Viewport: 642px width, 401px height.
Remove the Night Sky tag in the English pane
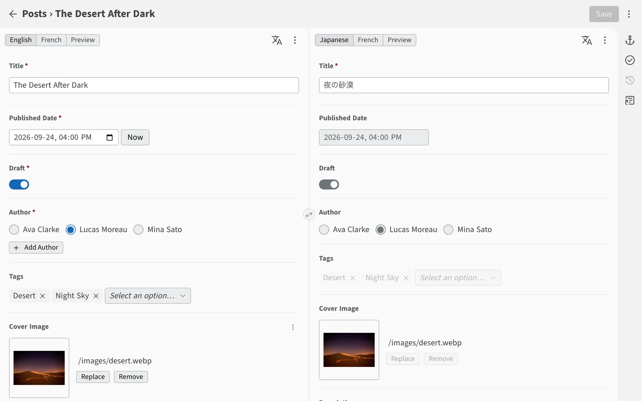(x=96, y=296)
